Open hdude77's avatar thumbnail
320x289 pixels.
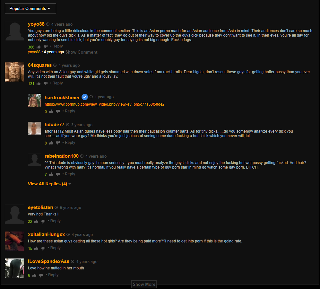(x=34, y=128)
